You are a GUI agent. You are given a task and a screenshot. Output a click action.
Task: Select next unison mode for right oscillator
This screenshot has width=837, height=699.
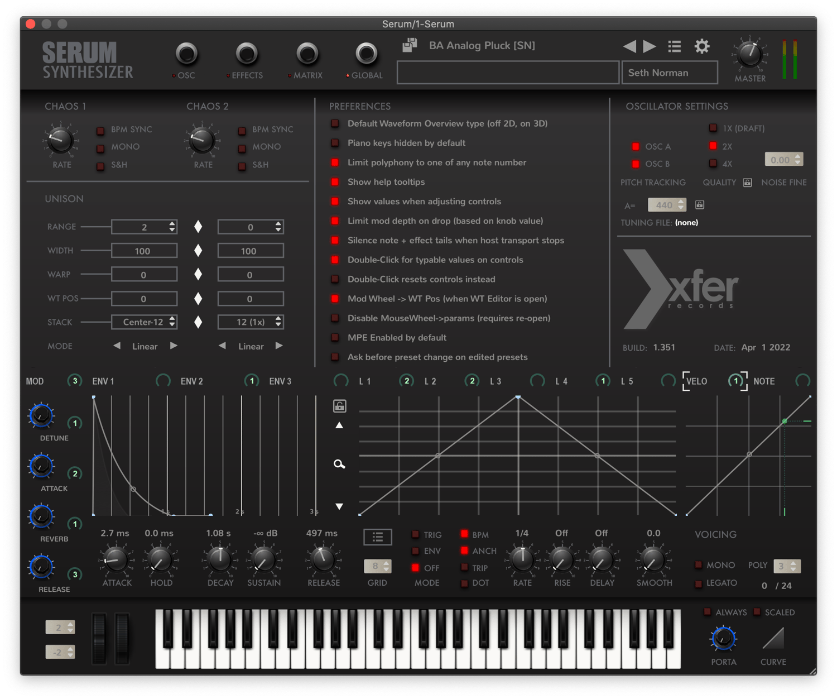pyautogui.click(x=279, y=346)
